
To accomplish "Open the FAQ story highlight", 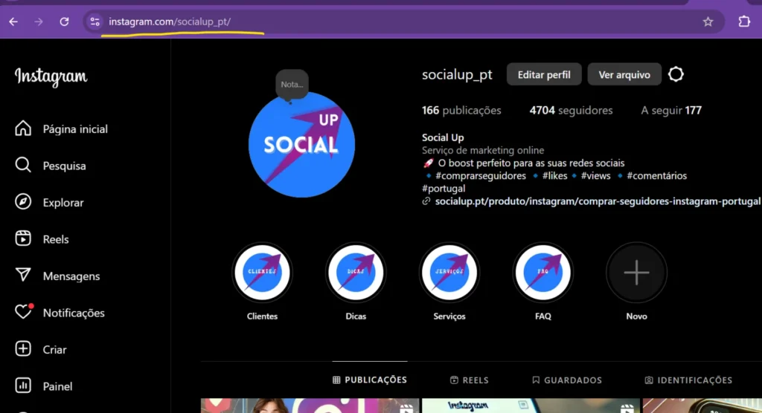I will [x=542, y=273].
